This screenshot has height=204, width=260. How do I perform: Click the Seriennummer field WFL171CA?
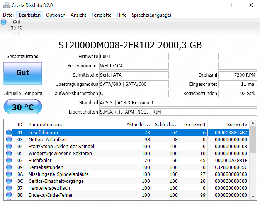tap(134, 66)
